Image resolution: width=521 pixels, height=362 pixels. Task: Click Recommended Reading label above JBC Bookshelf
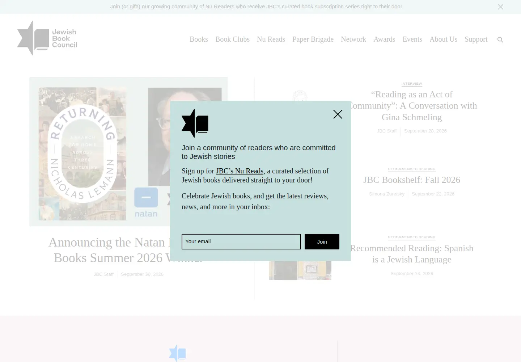tap(412, 169)
